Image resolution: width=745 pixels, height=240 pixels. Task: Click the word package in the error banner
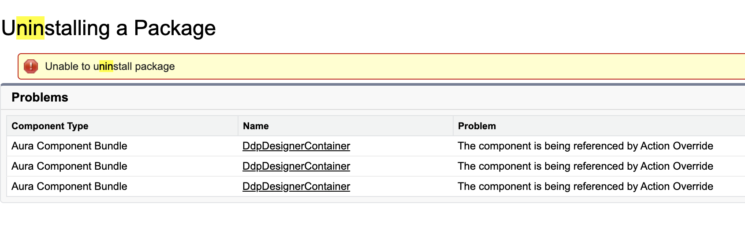click(155, 66)
